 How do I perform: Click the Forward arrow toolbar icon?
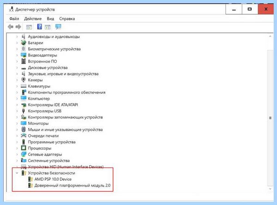click(x=18, y=27)
